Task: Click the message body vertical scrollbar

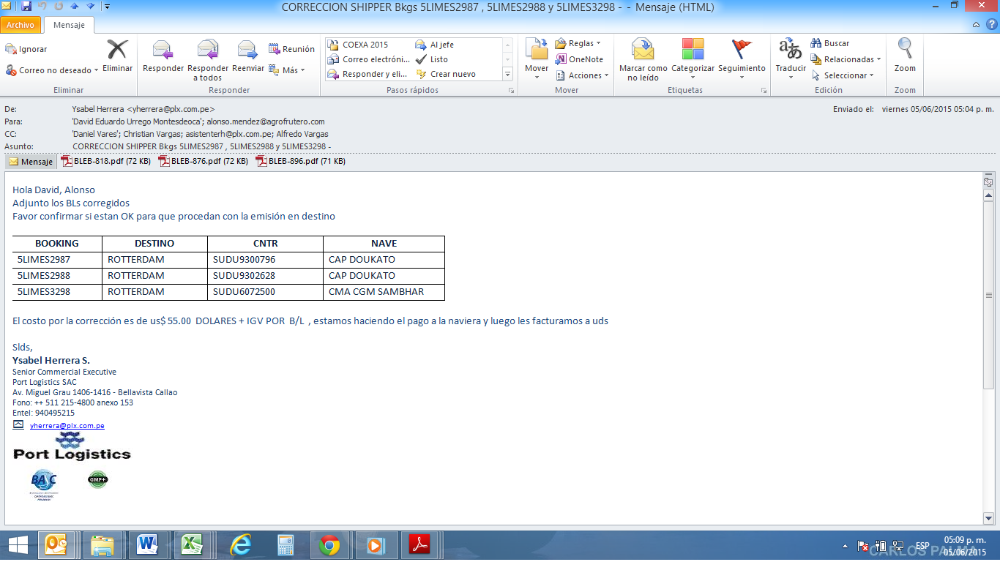Action: click(988, 296)
